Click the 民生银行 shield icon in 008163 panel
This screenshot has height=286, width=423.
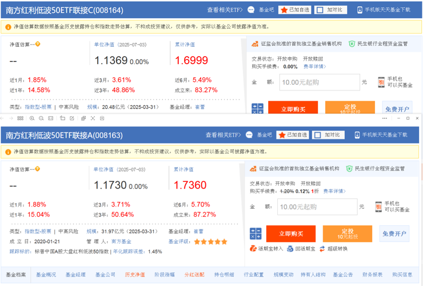tap(349, 169)
